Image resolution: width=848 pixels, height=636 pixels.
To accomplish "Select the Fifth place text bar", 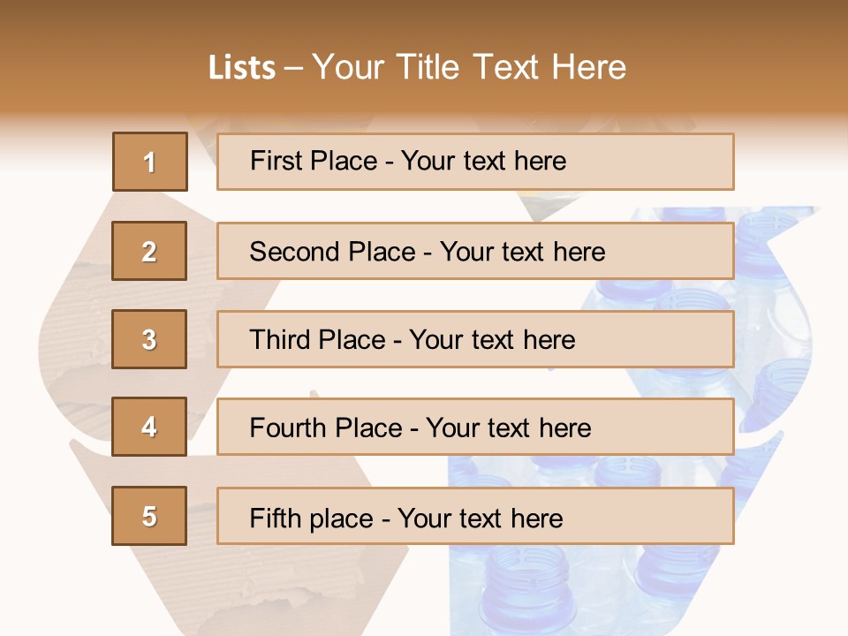I will coord(475,516).
